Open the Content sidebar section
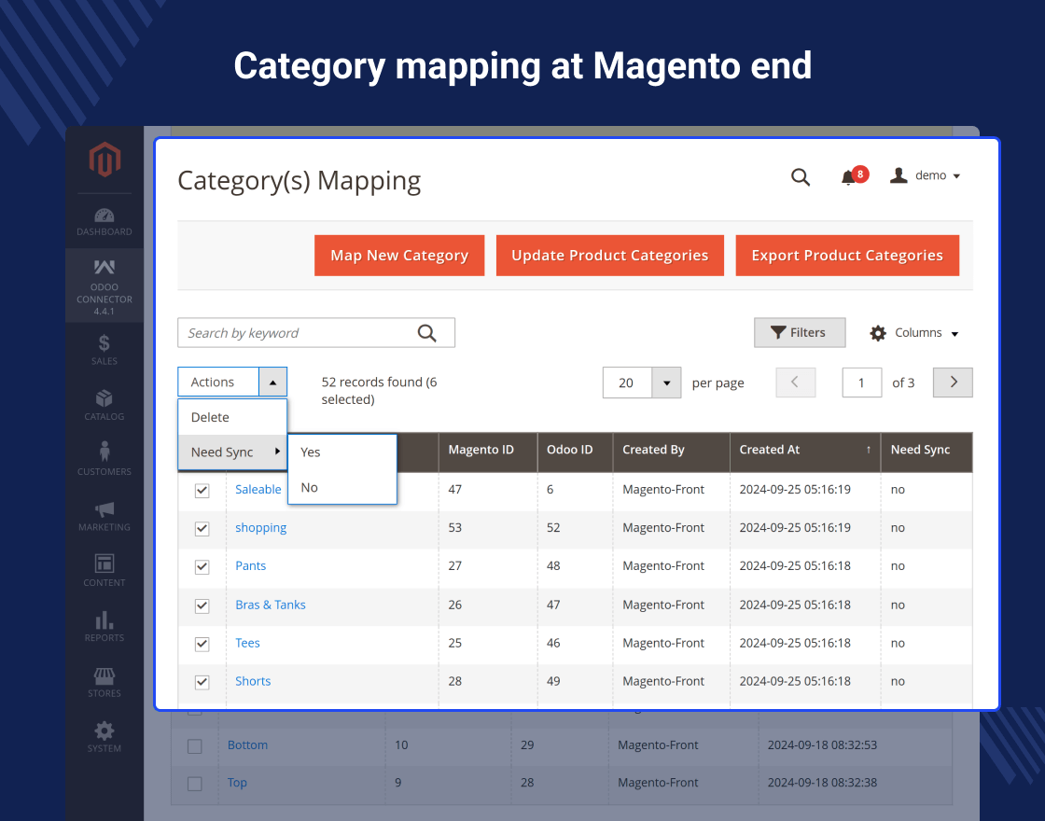 point(104,571)
